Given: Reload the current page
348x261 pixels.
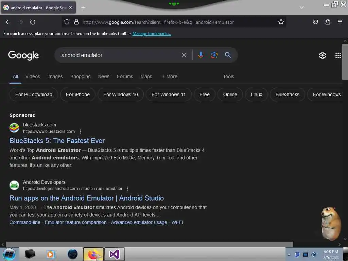Looking at the screenshot, I should pos(33,22).
